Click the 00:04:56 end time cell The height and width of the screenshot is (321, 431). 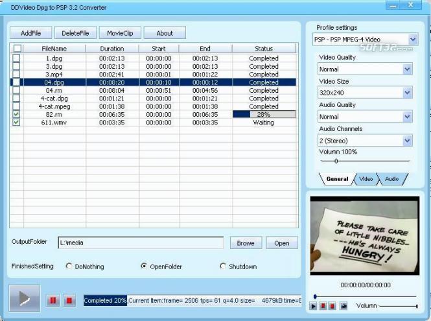pyautogui.click(x=205, y=90)
